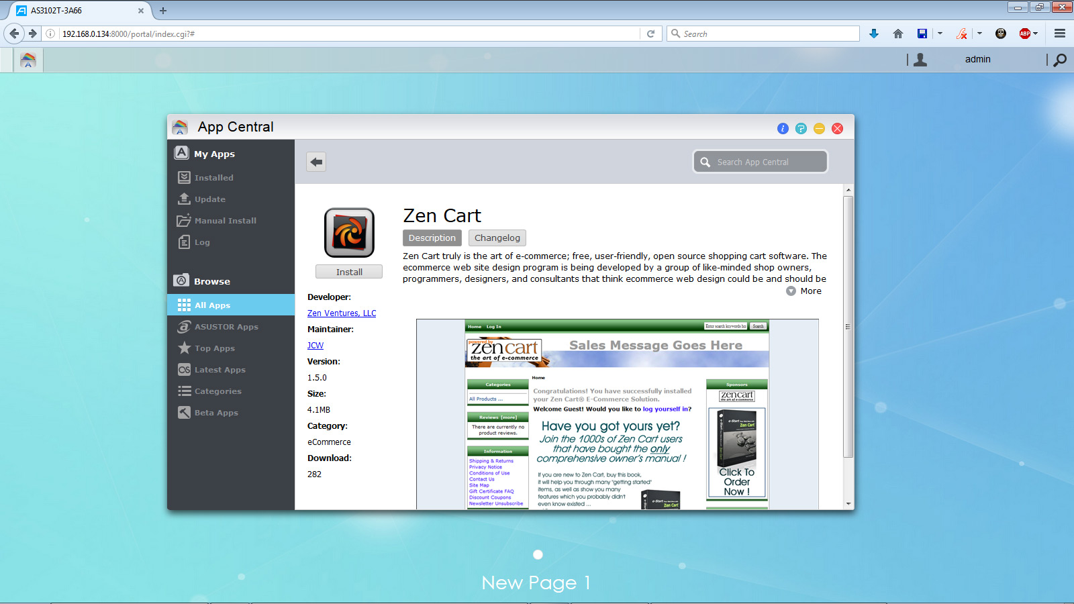This screenshot has width=1074, height=604.
Task: Click the browser Home icon
Action: (x=898, y=34)
